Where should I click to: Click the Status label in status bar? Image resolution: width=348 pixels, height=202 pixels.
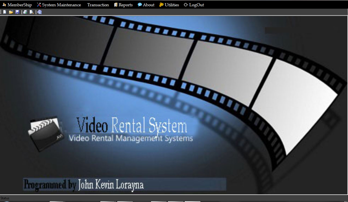[5, 198]
